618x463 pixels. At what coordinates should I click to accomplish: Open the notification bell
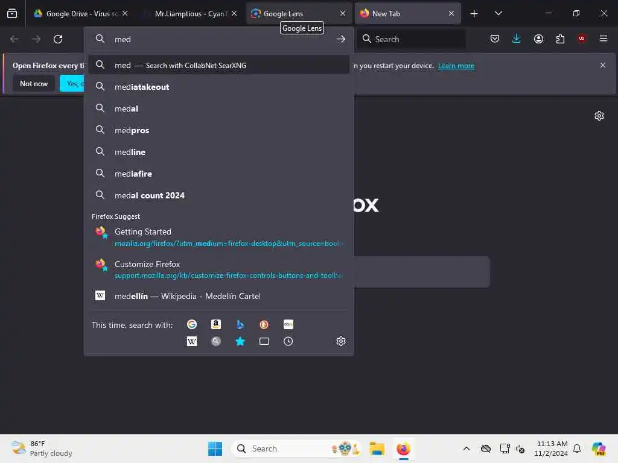click(x=577, y=449)
